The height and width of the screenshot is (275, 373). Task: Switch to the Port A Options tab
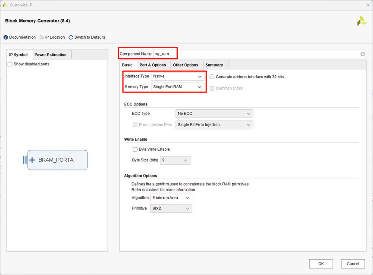point(153,65)
